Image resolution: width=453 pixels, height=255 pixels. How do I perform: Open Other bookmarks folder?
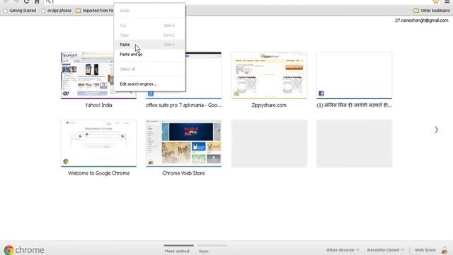click(x=432, y=11)
